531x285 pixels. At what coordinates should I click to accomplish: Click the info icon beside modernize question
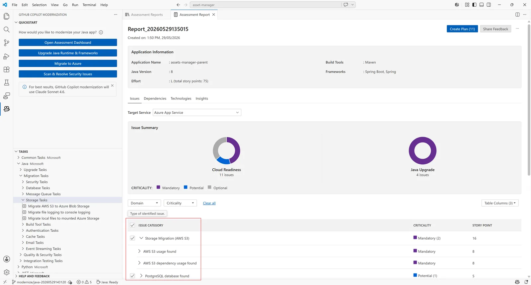click(101, 32)
